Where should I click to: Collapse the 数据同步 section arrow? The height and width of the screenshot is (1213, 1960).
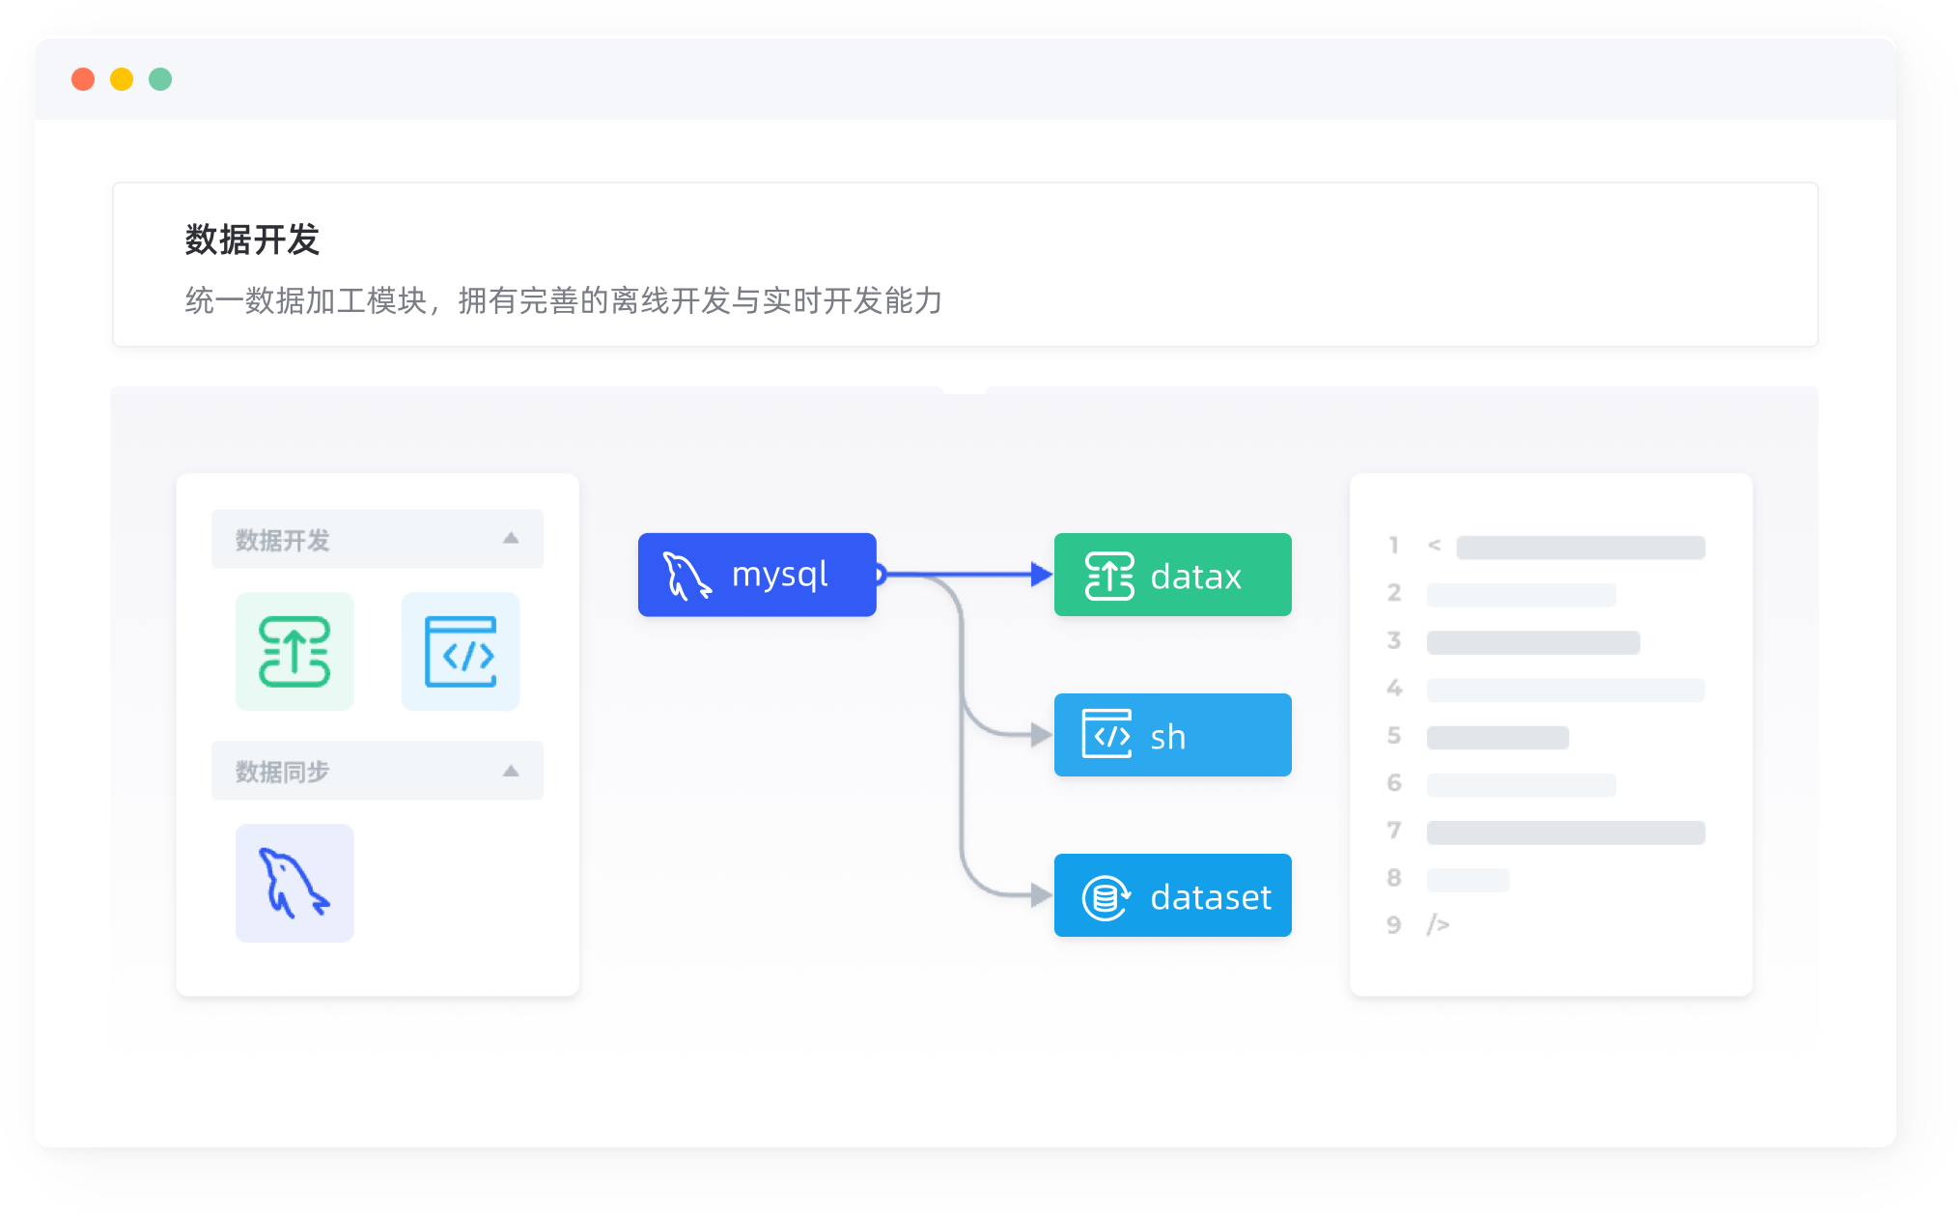(511, 771)
